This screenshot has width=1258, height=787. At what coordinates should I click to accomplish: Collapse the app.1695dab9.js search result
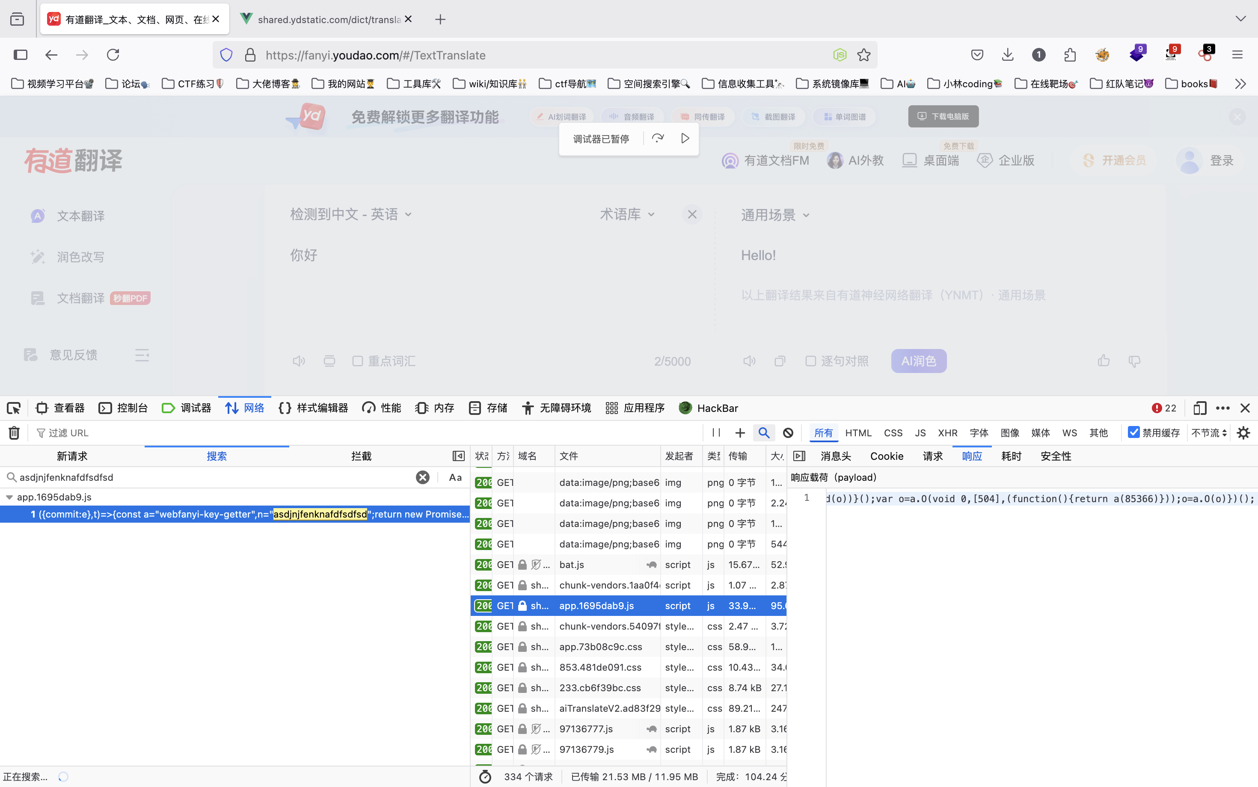(9, 497)
